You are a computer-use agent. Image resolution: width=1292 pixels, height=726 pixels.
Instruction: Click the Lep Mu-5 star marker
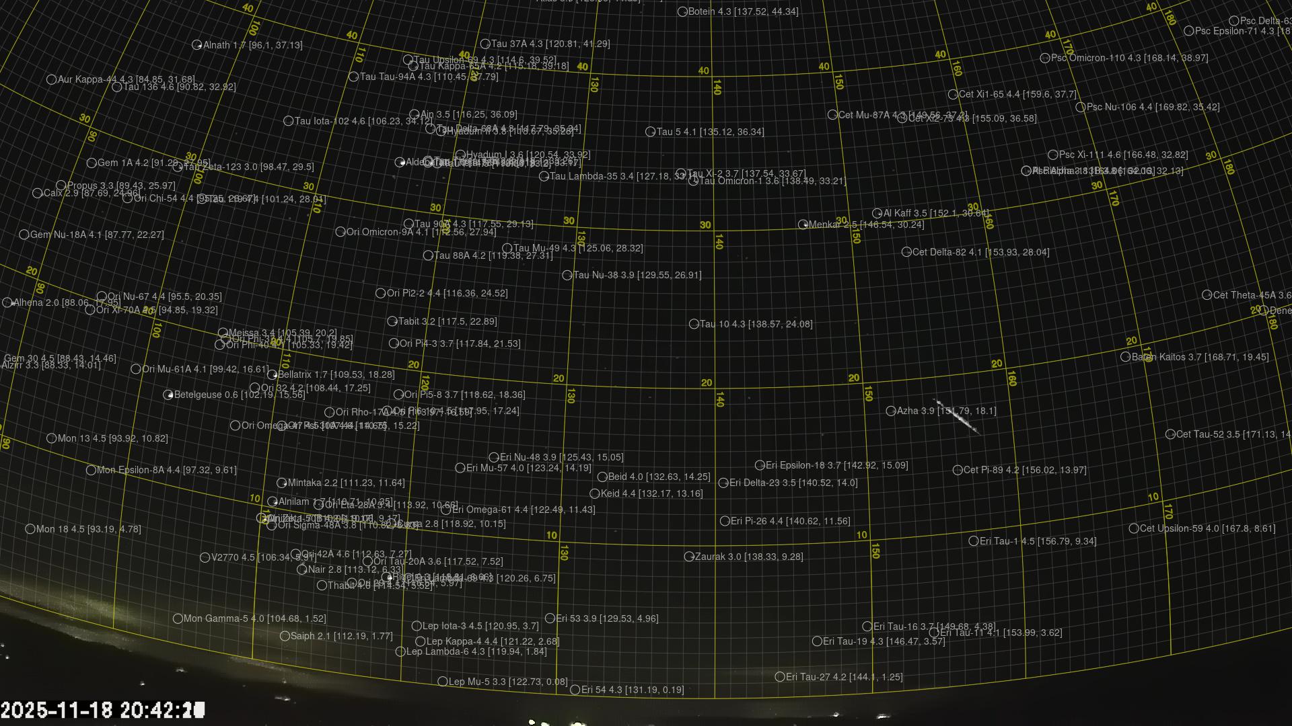coord(443,682)
